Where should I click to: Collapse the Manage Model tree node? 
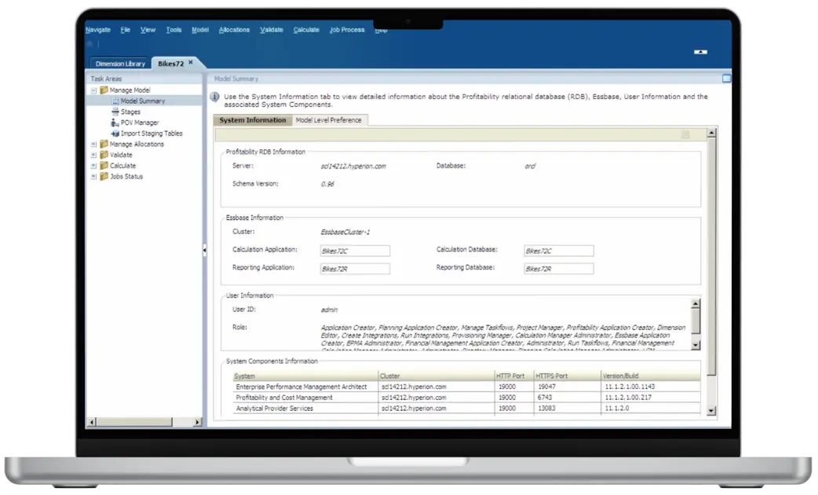[94, 90]
